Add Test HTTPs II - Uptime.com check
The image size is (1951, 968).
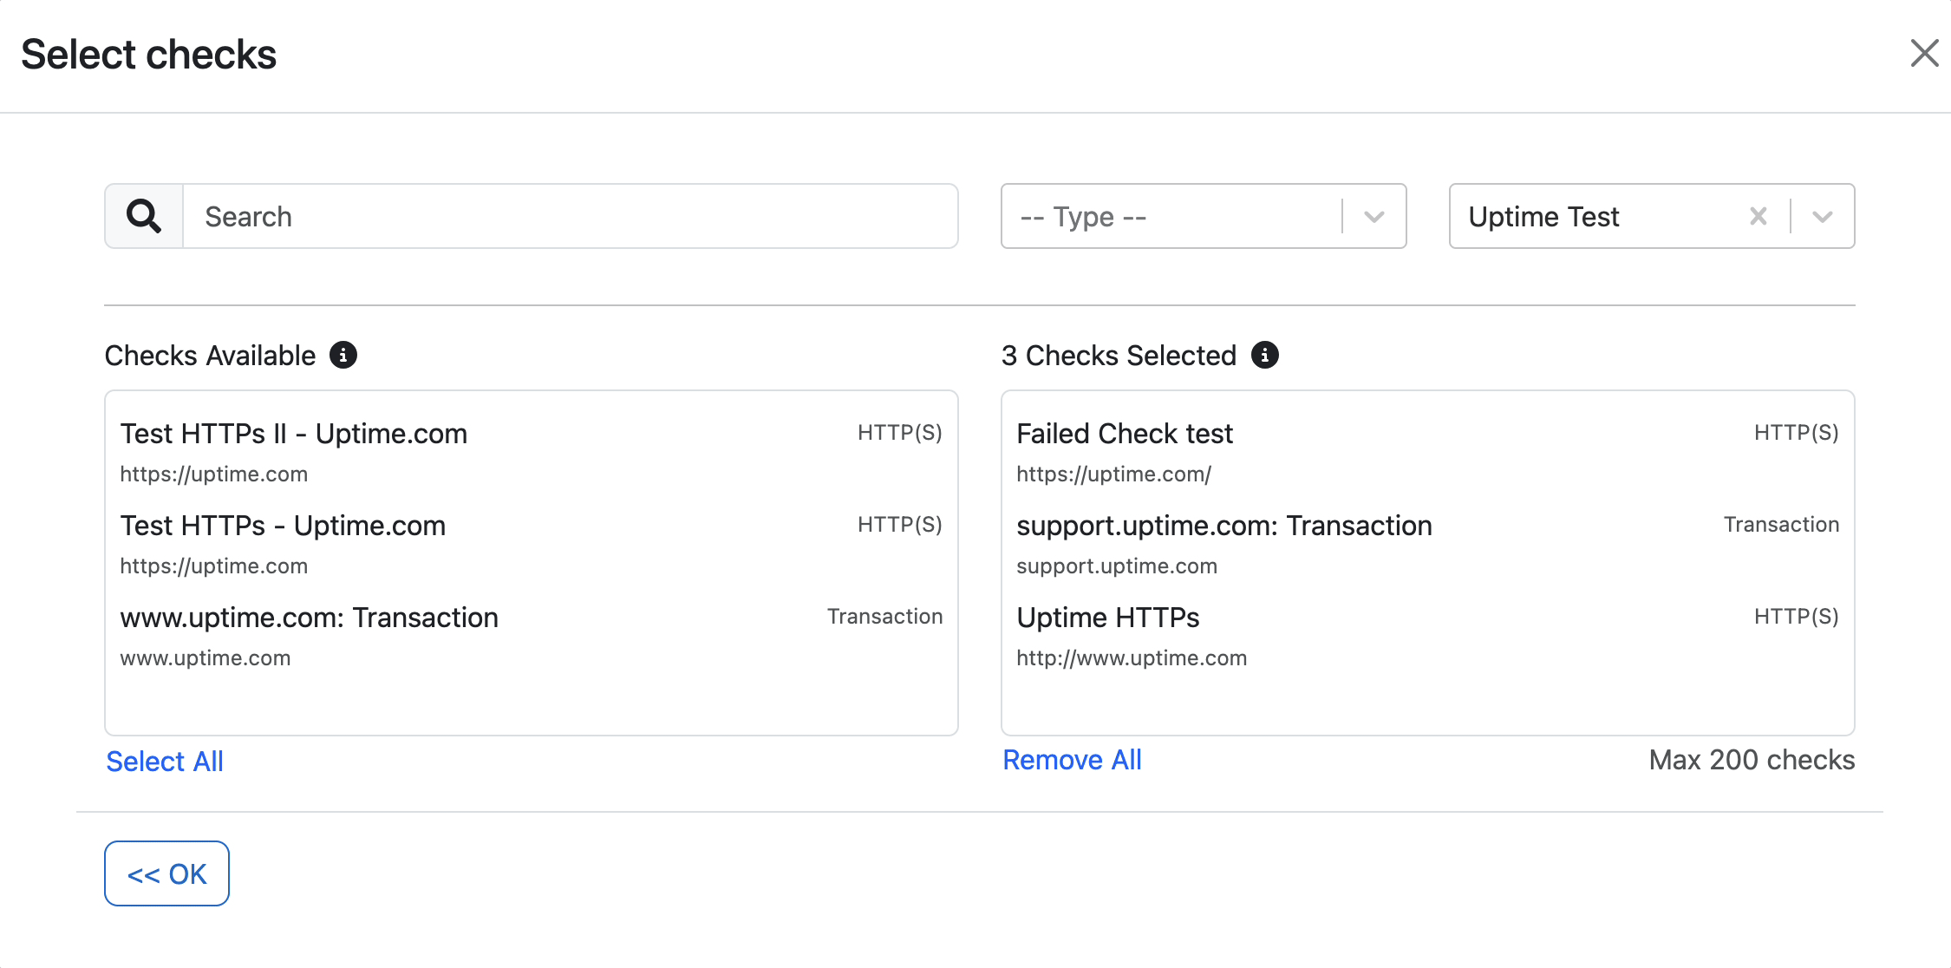(531, 452)
